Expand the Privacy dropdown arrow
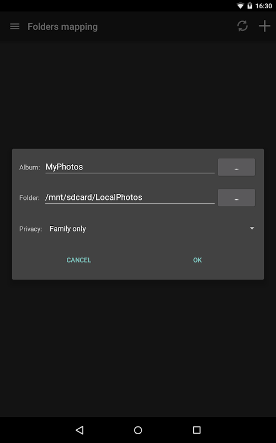 click(x=252, y=228)
